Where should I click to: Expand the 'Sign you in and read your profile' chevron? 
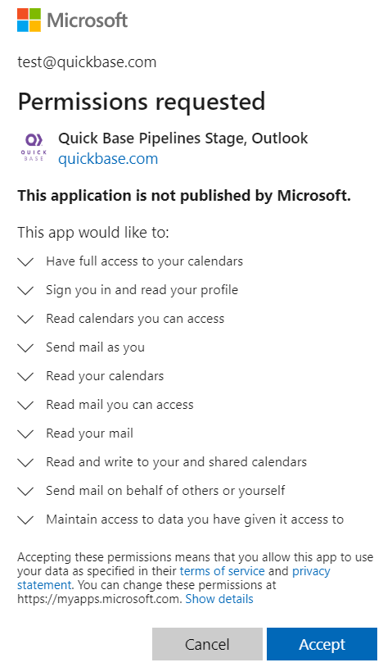pyautogui.click(x=26, y=291)
